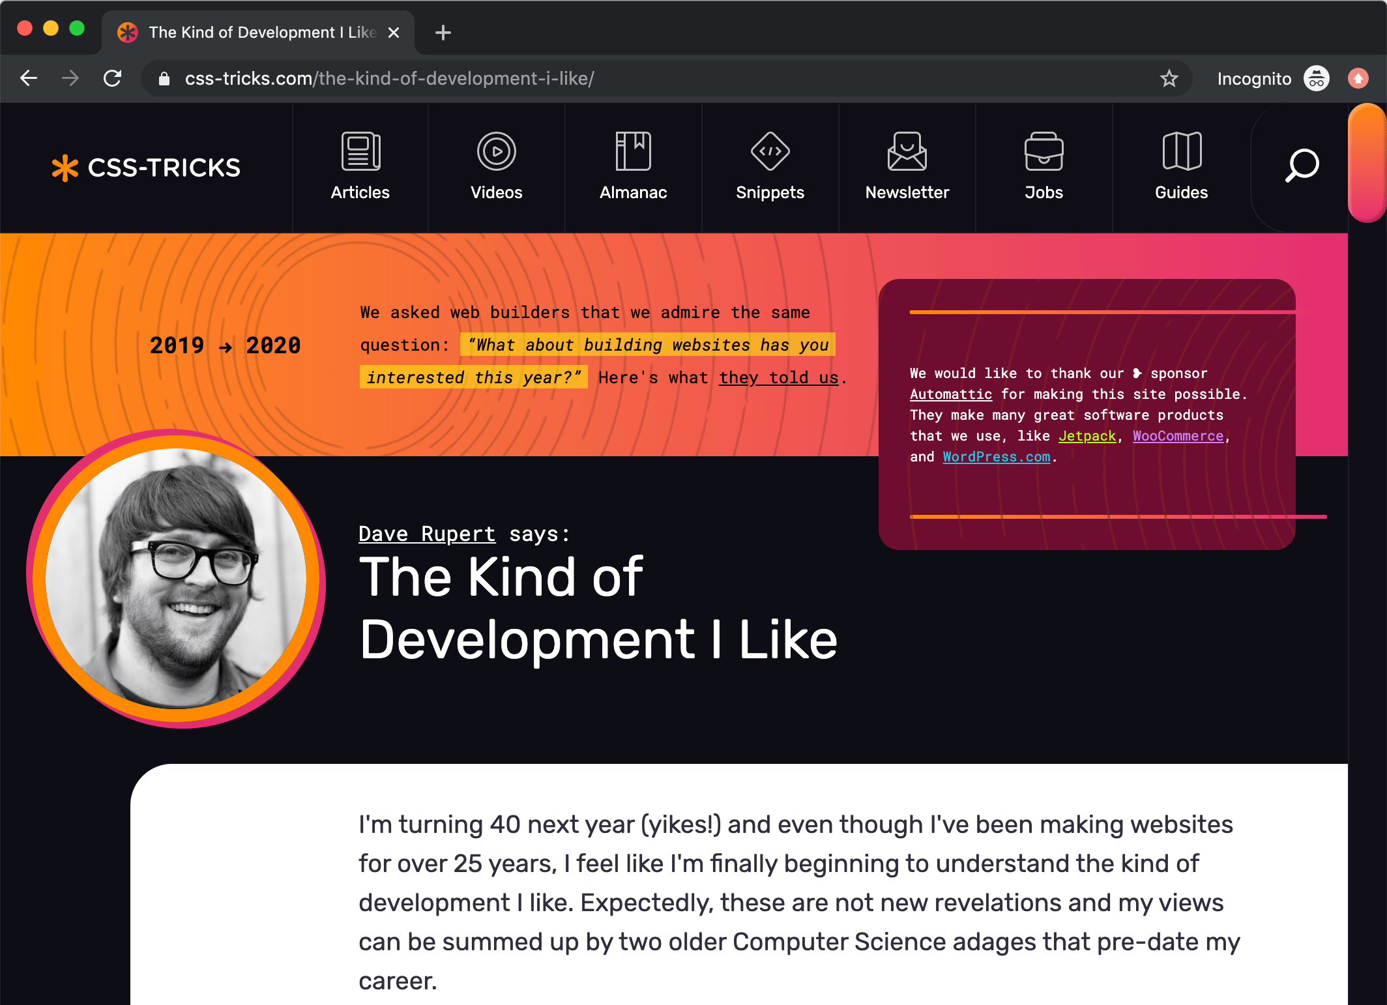Click the Snippets code icon
The height and width of the screenshot is (1005, 1387).
click(770, 151)
